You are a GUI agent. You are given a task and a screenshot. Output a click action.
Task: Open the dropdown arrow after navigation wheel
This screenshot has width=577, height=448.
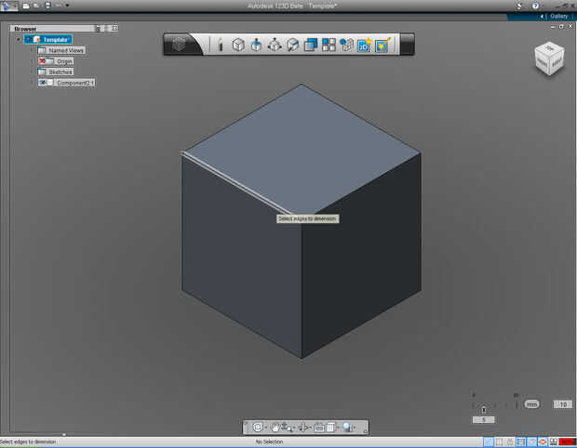[265, 428]
